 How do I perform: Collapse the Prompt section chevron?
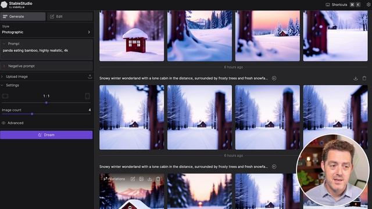pos(4,44)
